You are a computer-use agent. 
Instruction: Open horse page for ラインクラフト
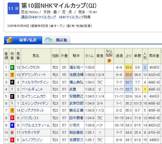pyautogui.click(x=31, y=68)
